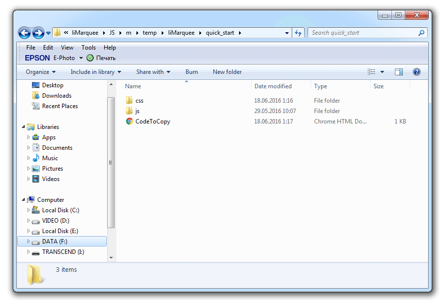
Task: Click the Chrome HTML Do... type cell
Action: click(x=340, y=122)
